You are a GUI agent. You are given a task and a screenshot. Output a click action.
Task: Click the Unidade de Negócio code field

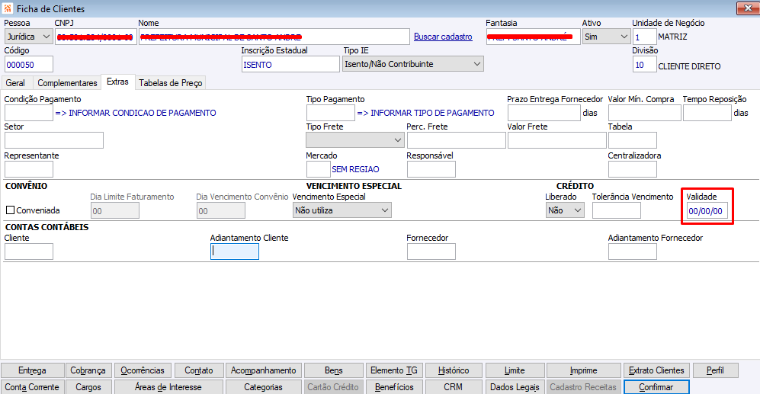(645, 37)
